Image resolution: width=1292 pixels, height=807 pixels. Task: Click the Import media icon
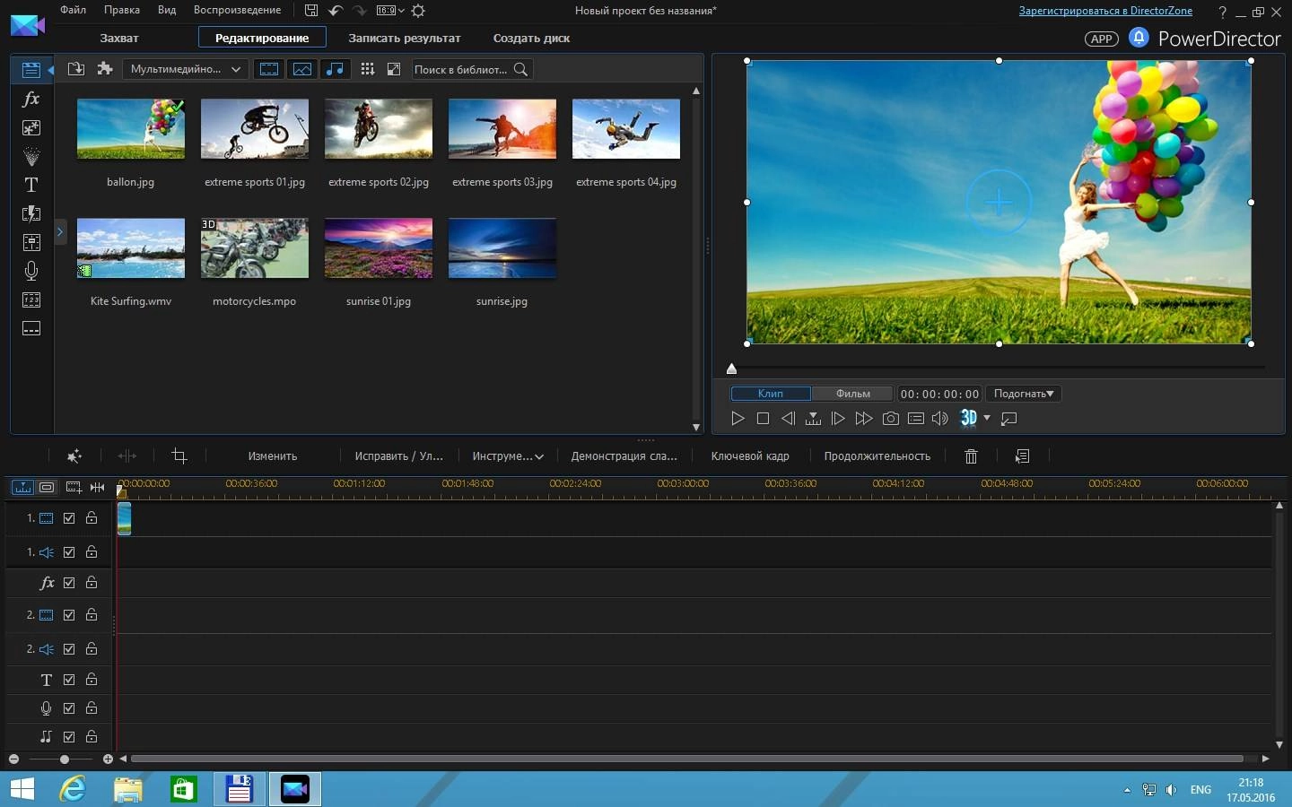76,69
